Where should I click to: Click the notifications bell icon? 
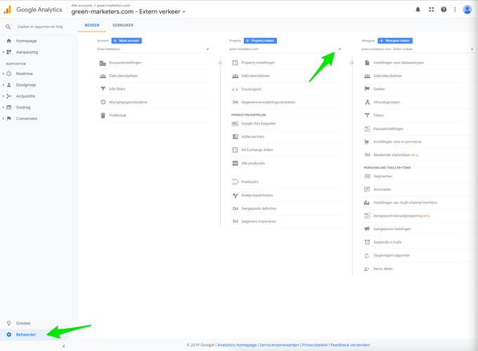(x=418, y=10)
